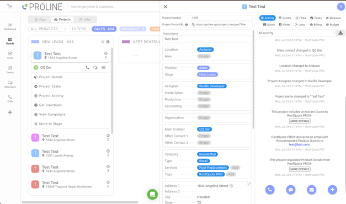Call QQ Der with phone icon
The height and width of the screenshot is (204, 346).
[88, 67]
